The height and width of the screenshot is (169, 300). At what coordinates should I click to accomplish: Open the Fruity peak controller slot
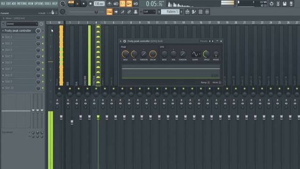point(18,31)
